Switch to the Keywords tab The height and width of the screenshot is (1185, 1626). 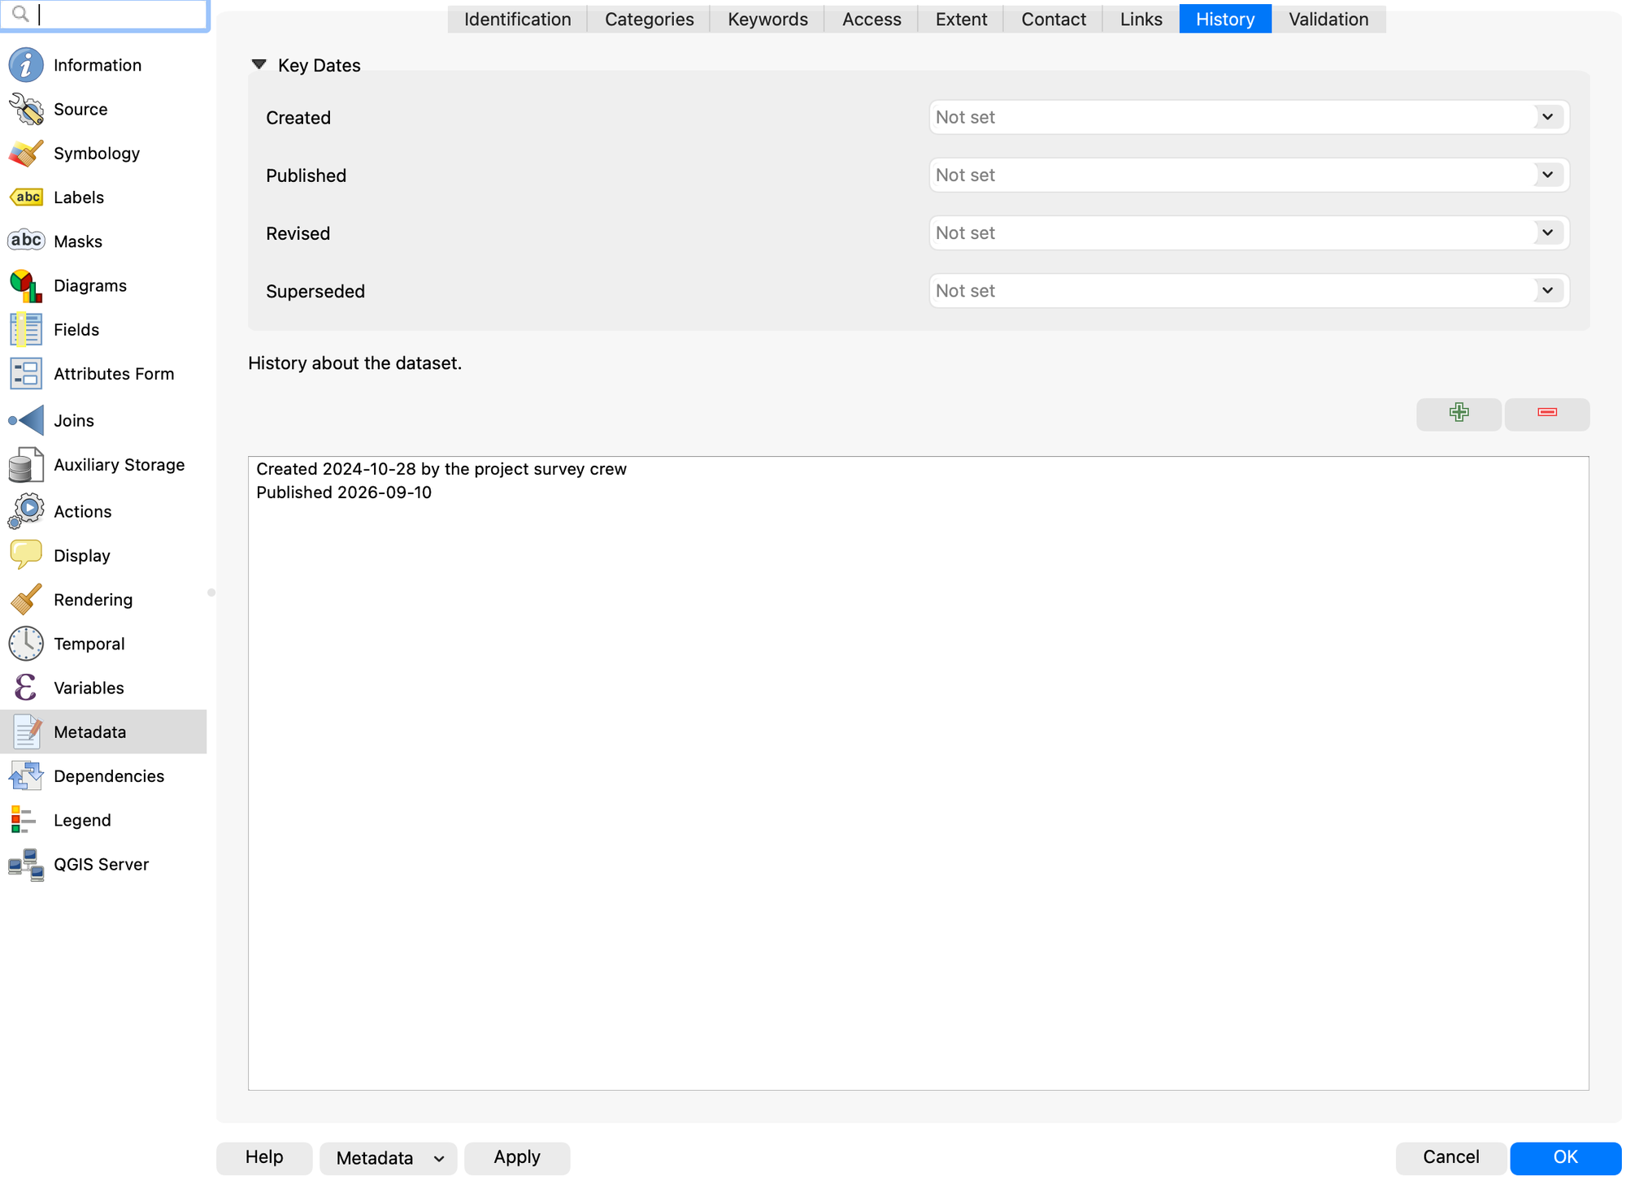767,20
